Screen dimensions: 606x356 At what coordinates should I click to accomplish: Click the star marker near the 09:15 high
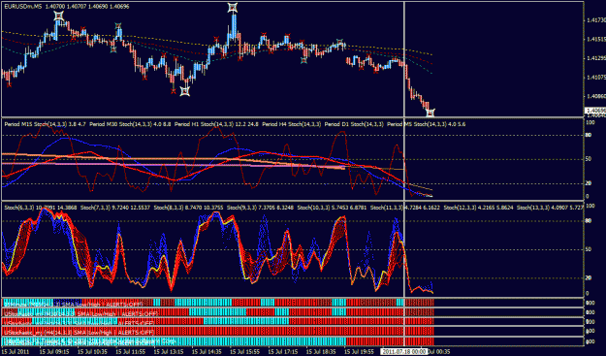[59, 16]
